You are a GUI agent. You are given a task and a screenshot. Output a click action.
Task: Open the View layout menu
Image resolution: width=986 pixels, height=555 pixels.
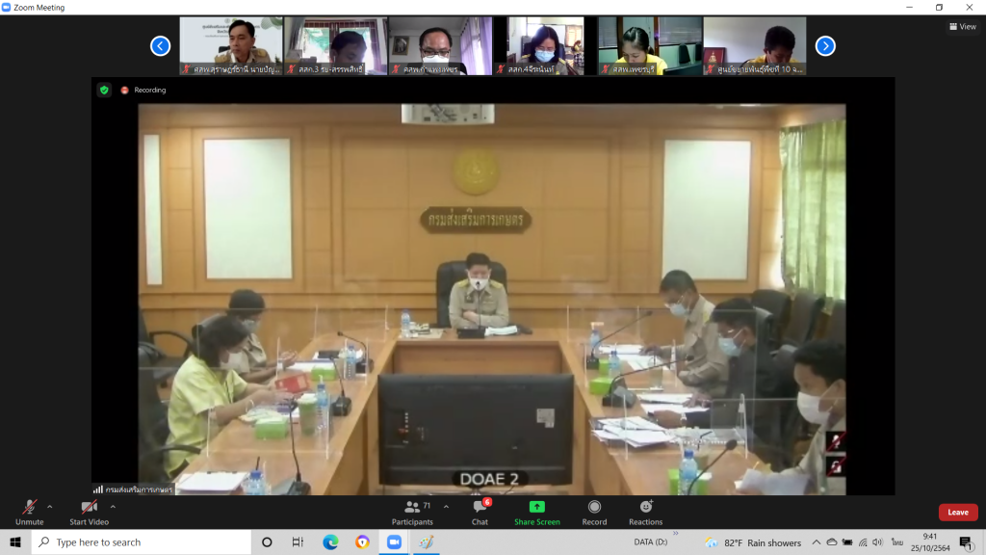963,26
